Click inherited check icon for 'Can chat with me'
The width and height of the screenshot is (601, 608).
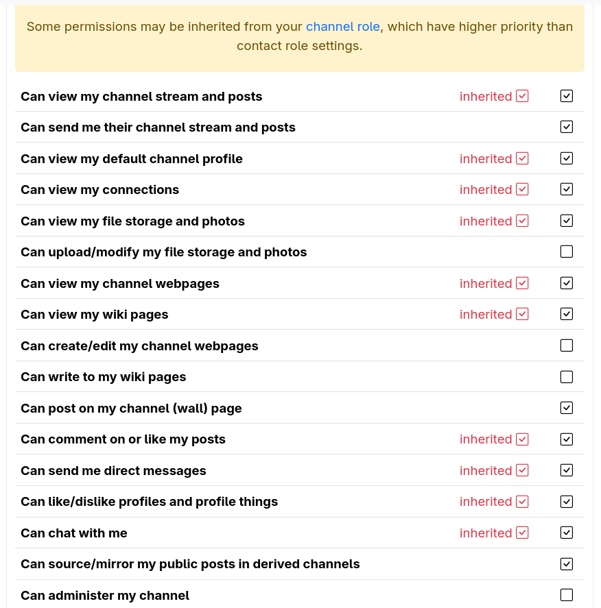pyautogui.click(x=522, y=533)
